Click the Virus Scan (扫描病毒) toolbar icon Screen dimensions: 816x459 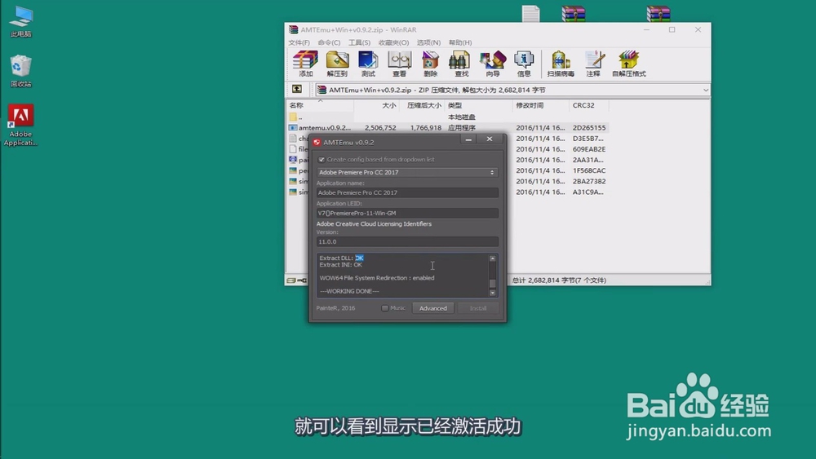tap(561, 64)
